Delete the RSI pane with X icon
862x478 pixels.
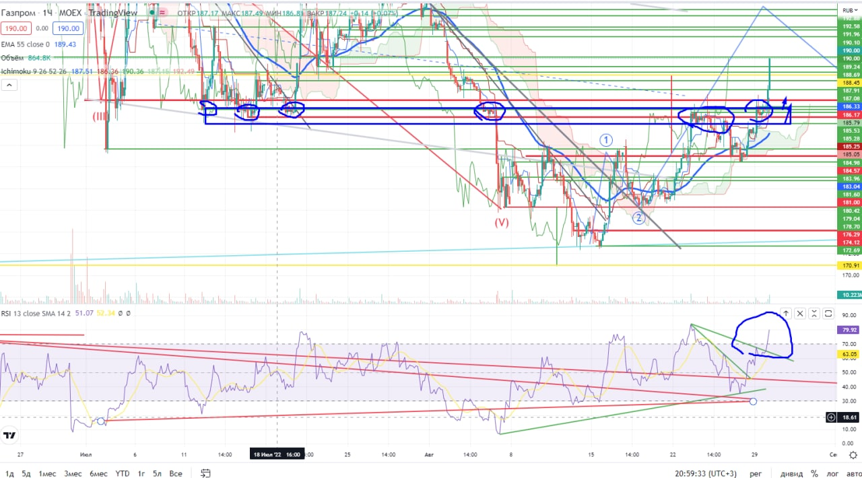click(800, 314)
